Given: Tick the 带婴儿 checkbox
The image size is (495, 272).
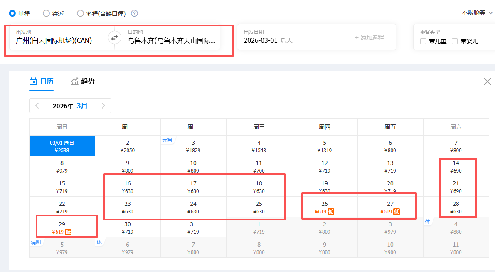Looking at the screenshot, I should (x=455, y=41).
